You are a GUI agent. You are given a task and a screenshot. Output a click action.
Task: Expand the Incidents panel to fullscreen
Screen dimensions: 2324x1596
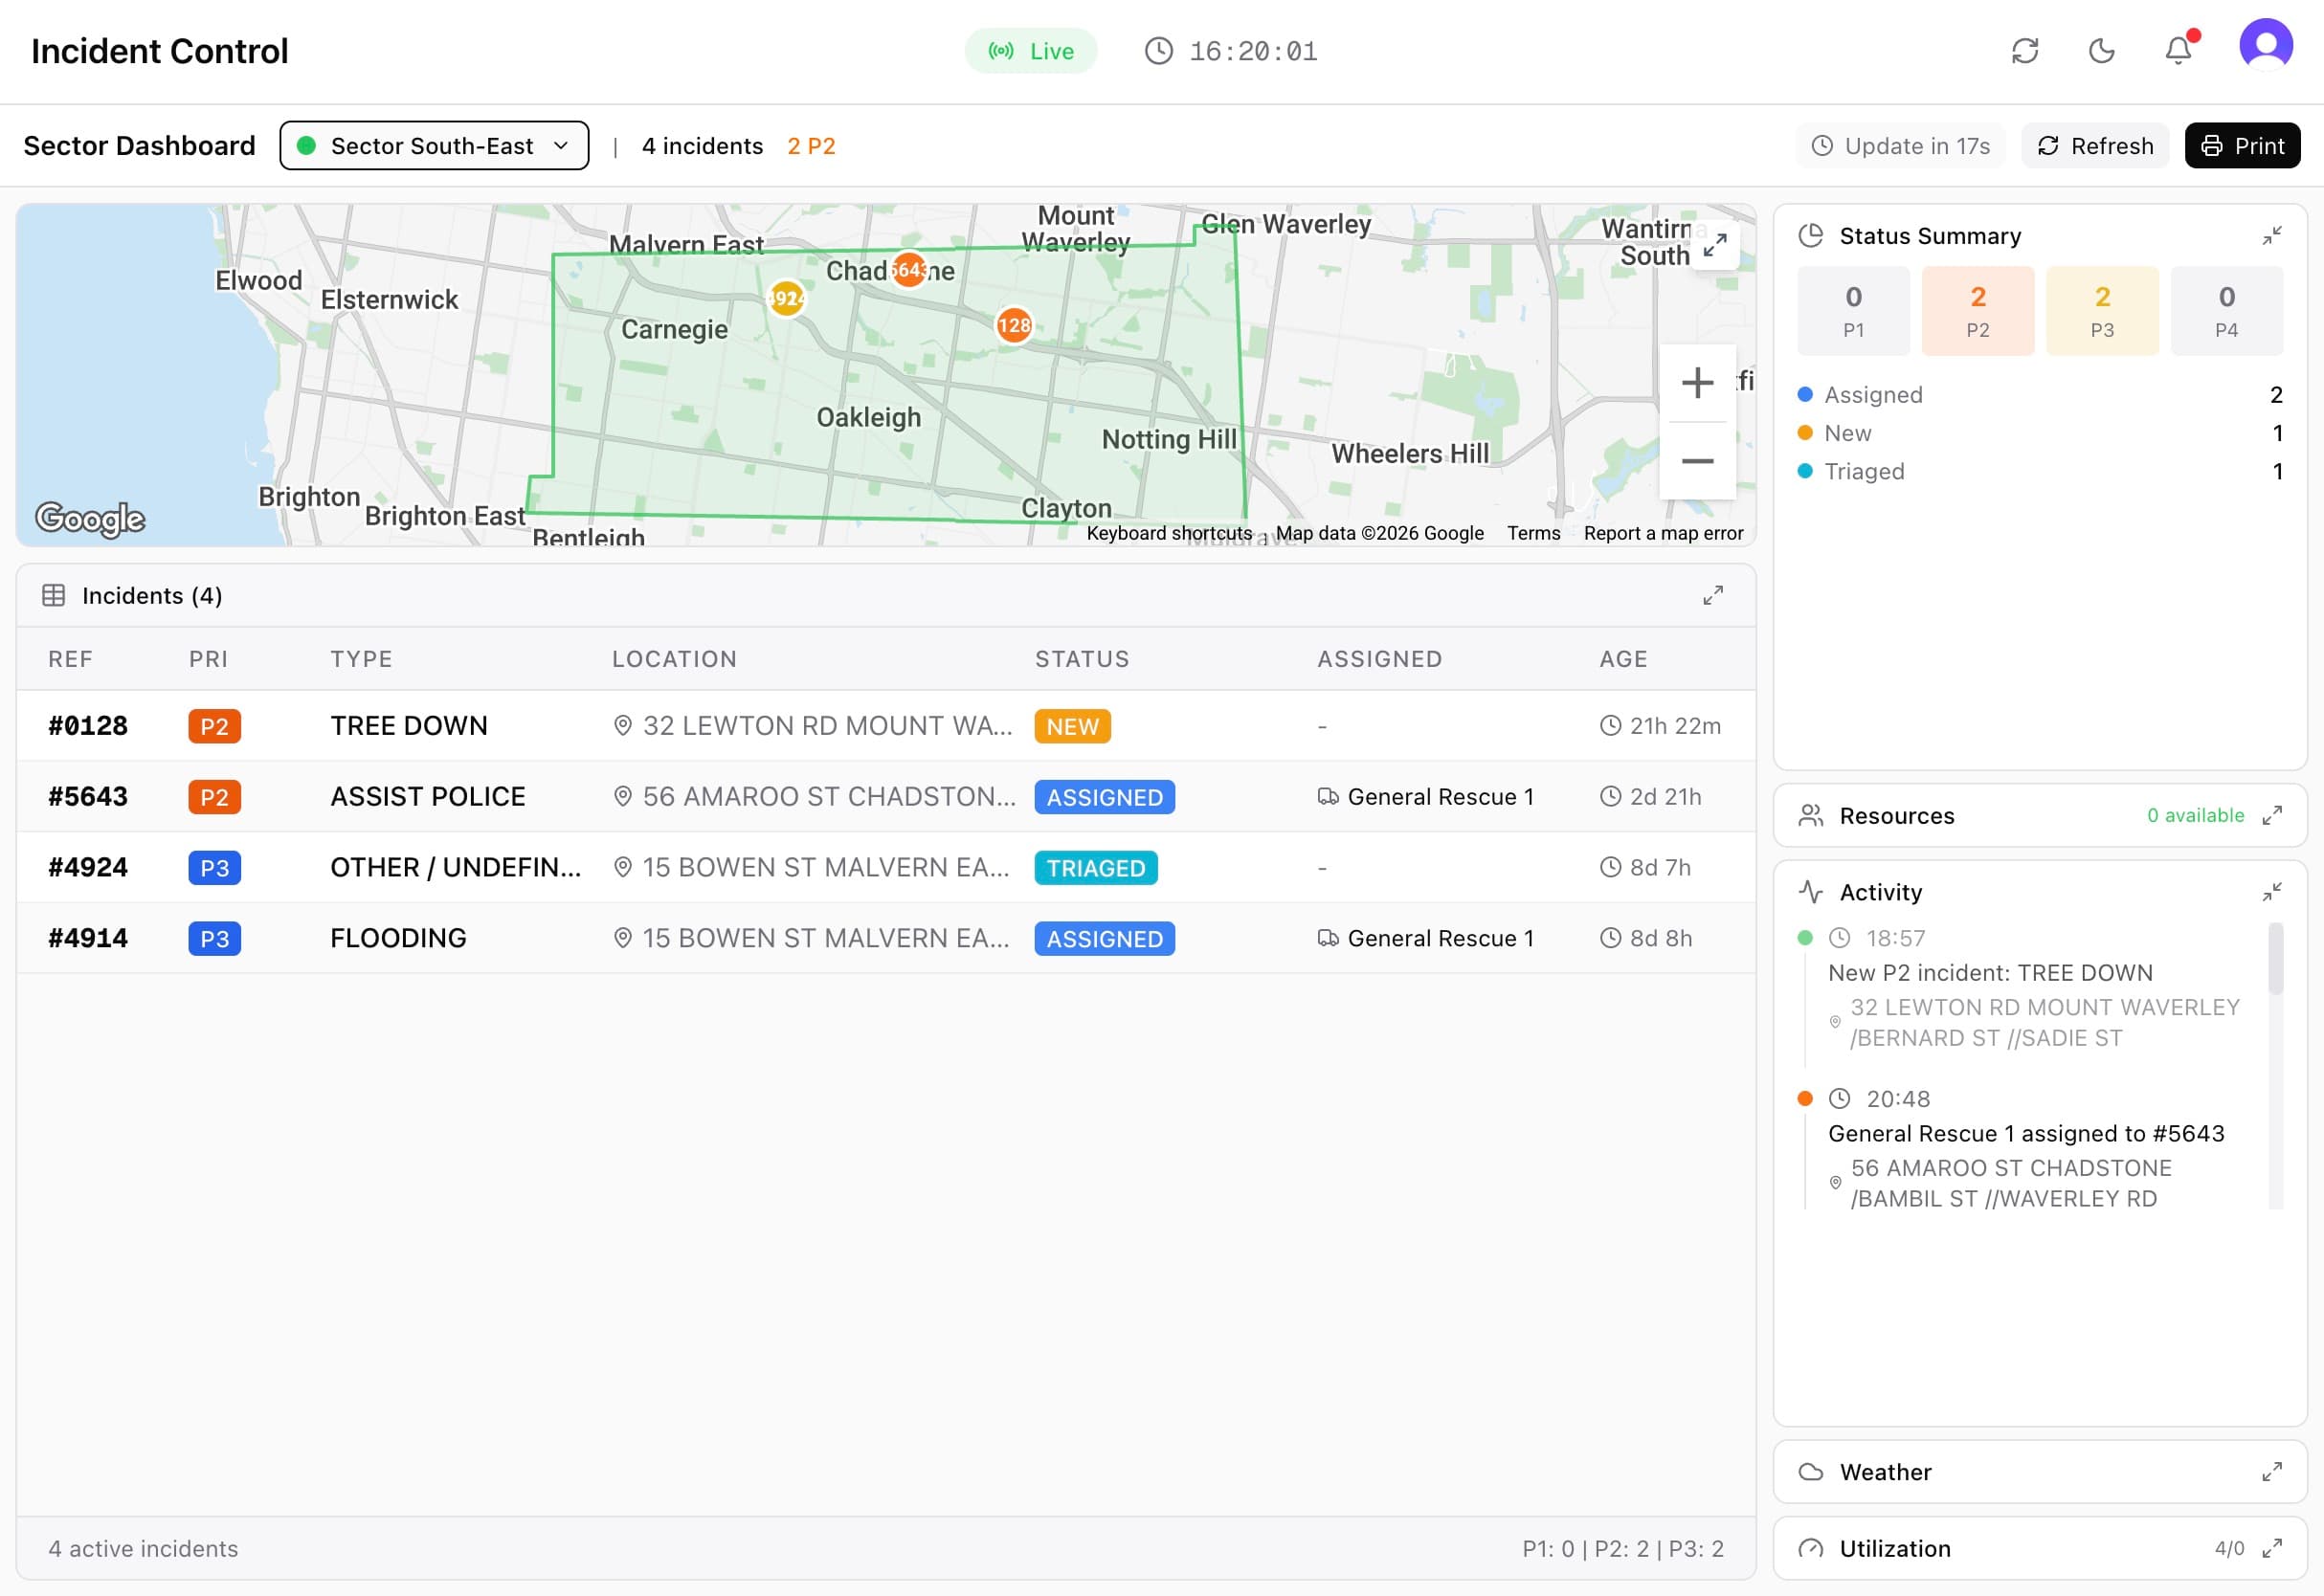(x=1713, y=595)
